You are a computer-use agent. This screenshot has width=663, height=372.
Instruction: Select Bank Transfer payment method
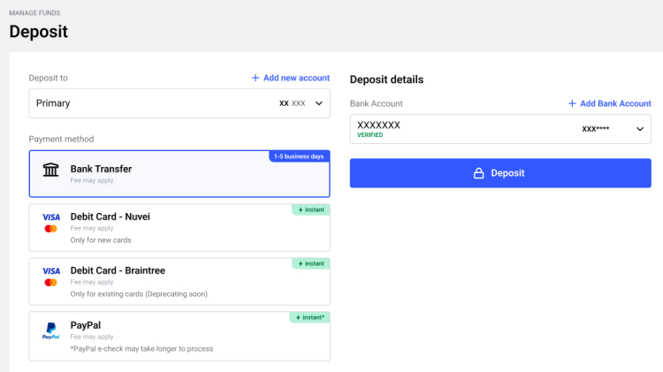click(179, 173)
